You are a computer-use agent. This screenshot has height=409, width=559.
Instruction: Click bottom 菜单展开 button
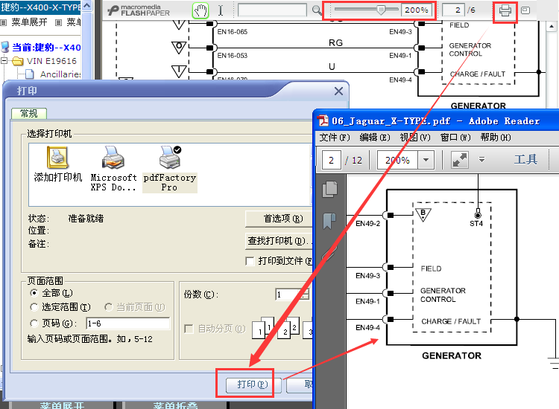tap(63, 405)
